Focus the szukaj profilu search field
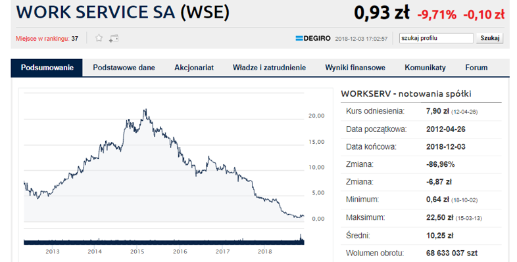Image resolution: width=517 pixels, height=262 pixels. [x=436, y=38]
